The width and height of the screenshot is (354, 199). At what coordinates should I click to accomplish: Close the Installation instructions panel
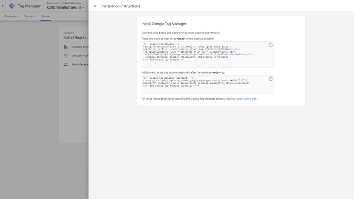tap(95, 6)
